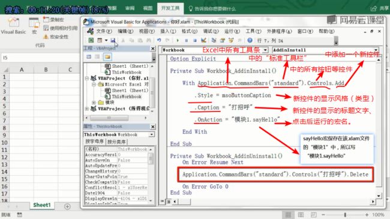
Task: Click View Code icon in project pane
Action: (x=89, y=57)
